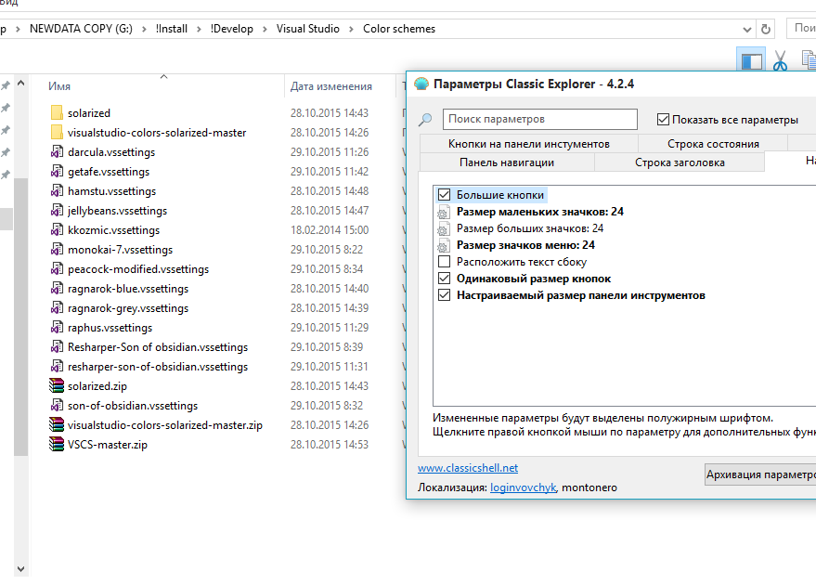Click the date 18.02.2014 15:00
This screenshot has width=816, height=585.
330,230
